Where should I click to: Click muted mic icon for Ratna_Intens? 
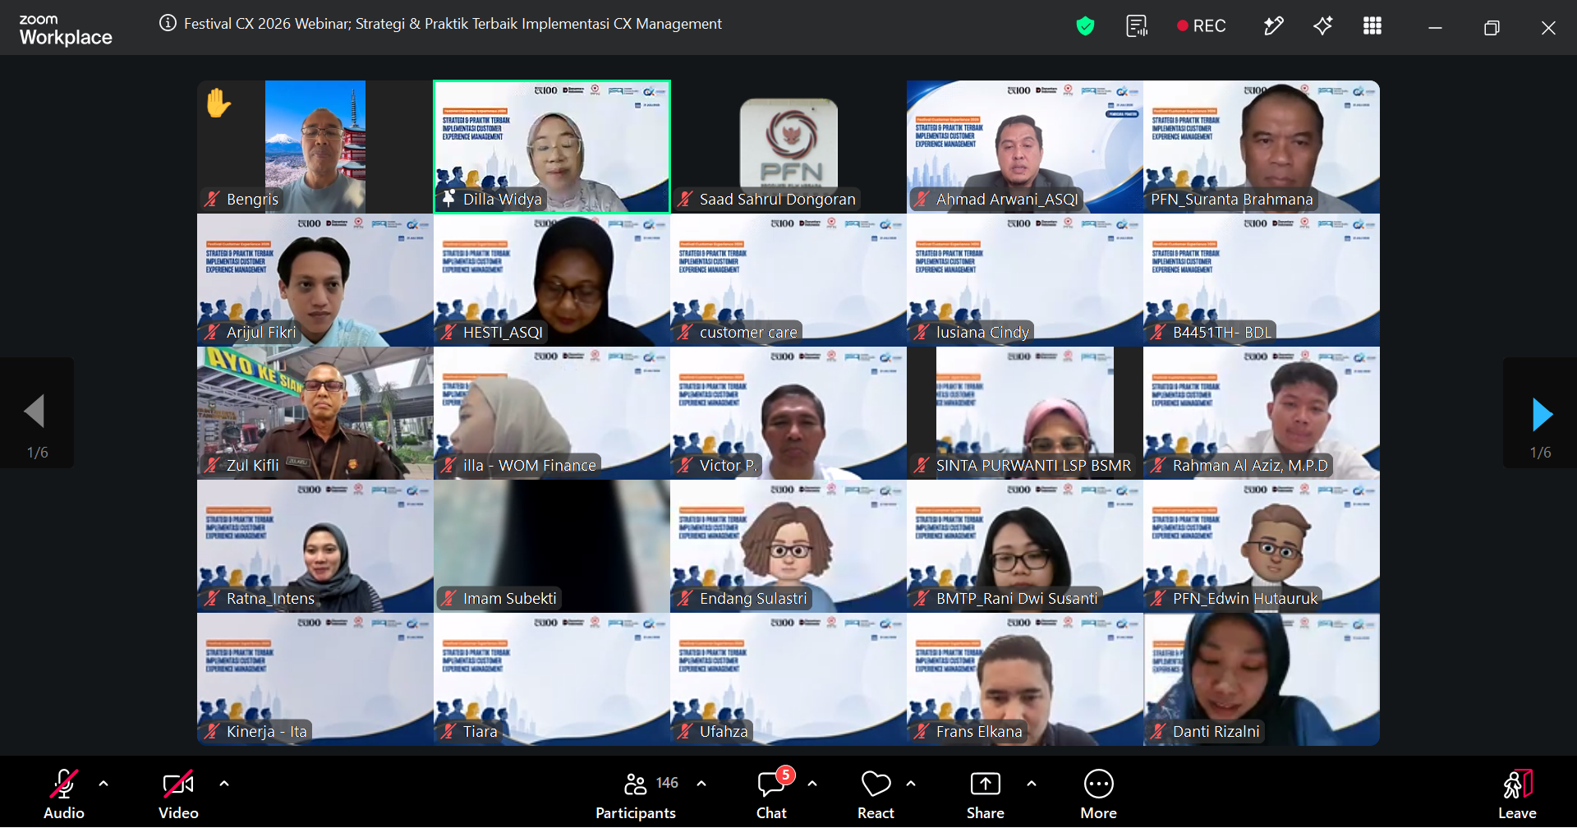pyautogui.click(x=212, y=598)
